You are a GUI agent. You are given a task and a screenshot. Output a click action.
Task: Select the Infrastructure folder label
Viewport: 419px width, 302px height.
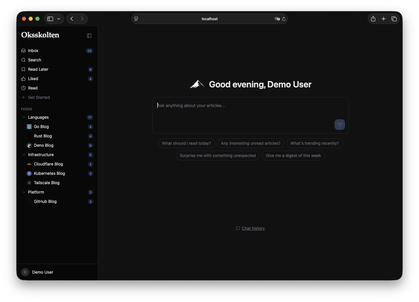tap(41, 155)
